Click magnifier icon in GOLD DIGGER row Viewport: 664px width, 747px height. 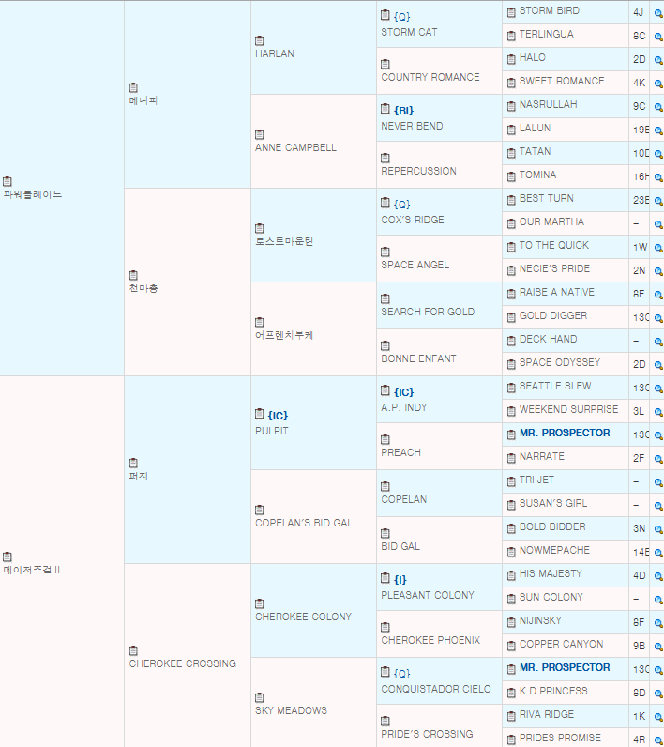click(x=658, y=318)
